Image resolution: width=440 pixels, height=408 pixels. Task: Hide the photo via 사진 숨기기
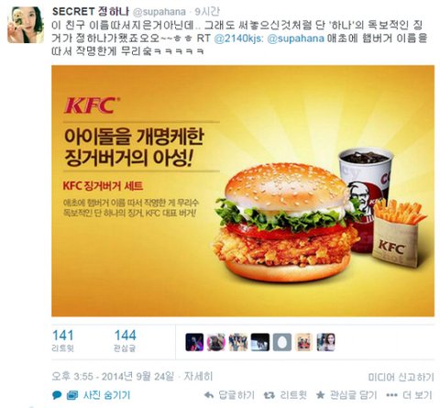point(106,395)
